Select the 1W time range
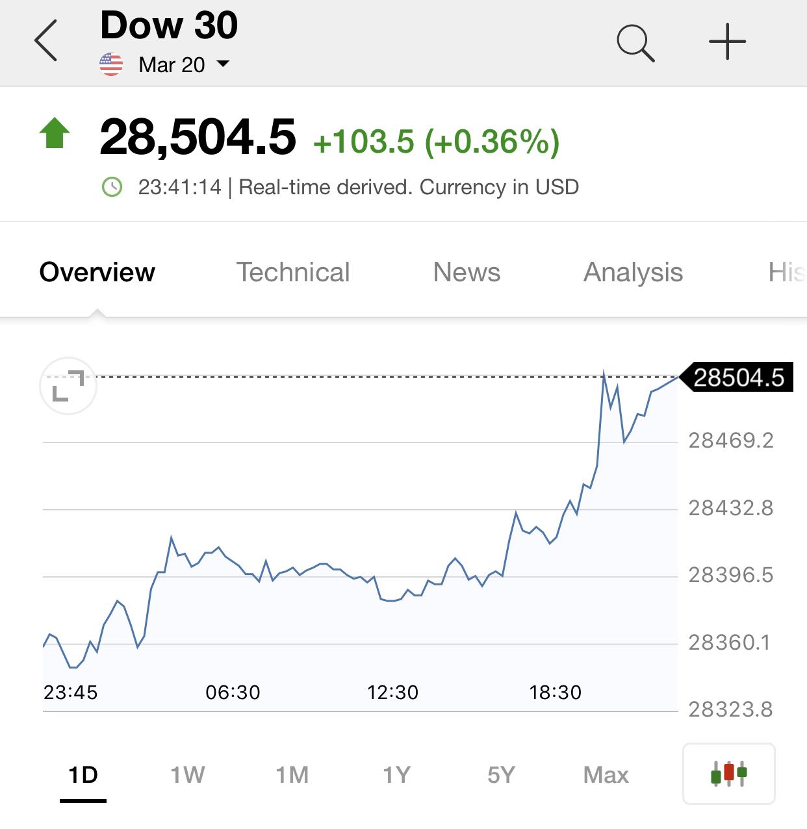This screenshot has width=807, height=829. [188, 774]
